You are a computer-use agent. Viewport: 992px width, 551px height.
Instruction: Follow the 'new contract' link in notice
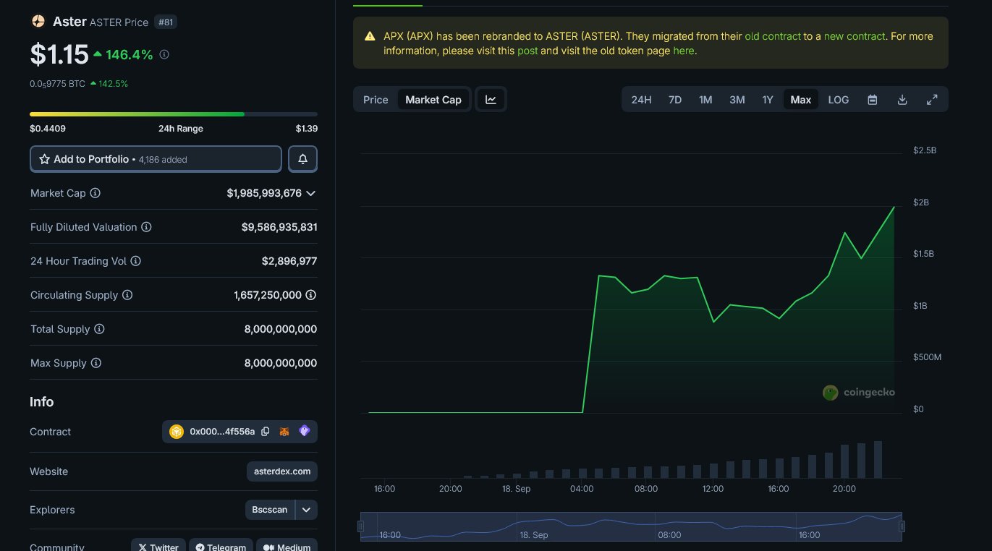855,36
